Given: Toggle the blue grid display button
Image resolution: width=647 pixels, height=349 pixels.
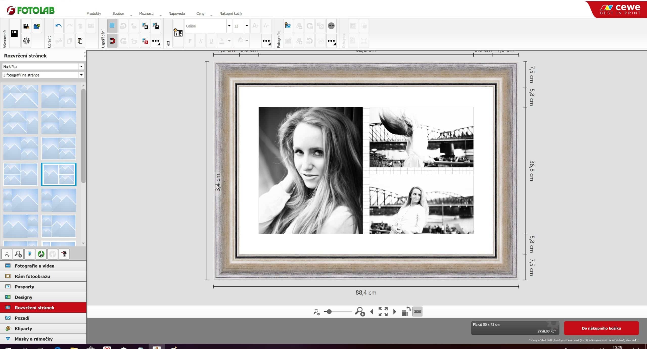Looking at the screenshot, I should pyautogui.click(x=112, y=26).
